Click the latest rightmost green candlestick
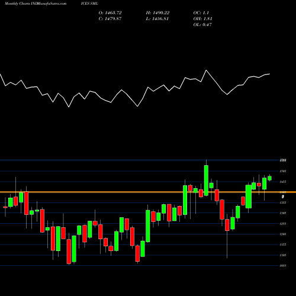Viewport: 296px width, 296px height. point(269,178)
